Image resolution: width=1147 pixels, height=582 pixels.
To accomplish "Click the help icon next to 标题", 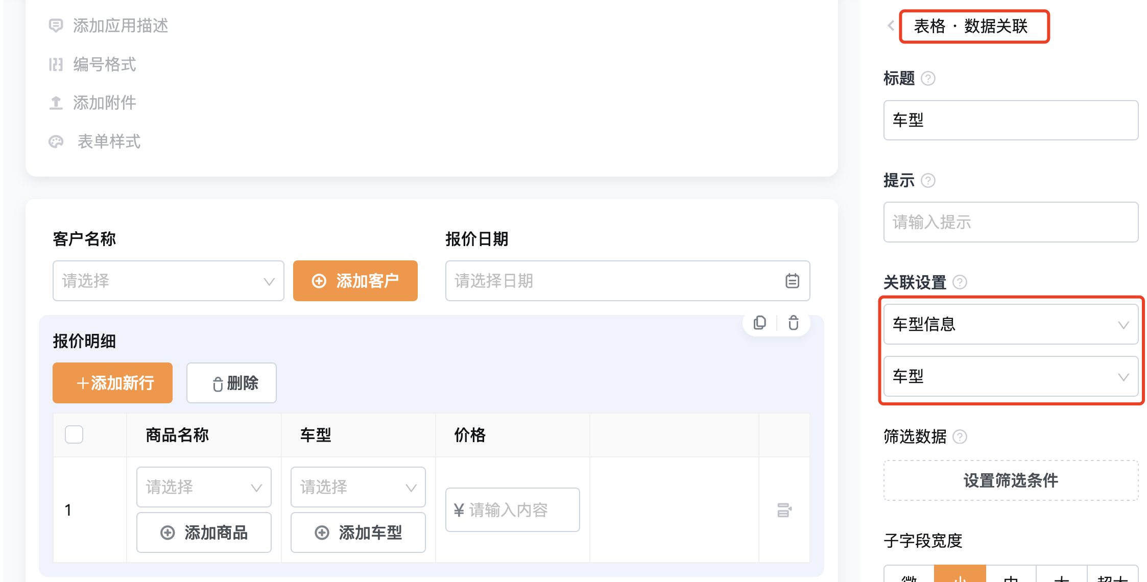I will coord(928,78).
